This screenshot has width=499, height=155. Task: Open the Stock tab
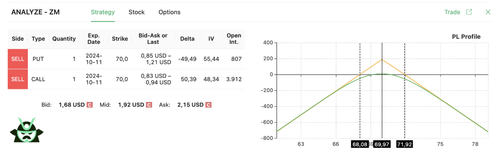point(136,12)
